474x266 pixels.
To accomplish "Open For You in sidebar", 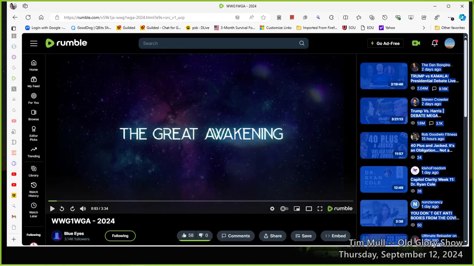I will click(x=34, y=99).
